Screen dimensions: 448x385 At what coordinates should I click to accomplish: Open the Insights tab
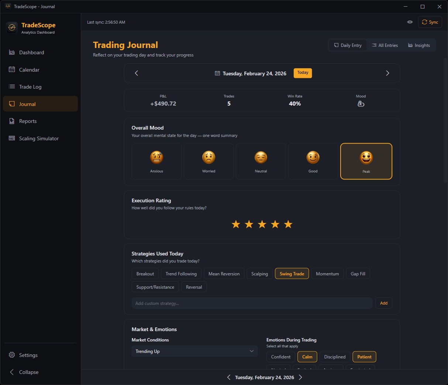(419, 45)
